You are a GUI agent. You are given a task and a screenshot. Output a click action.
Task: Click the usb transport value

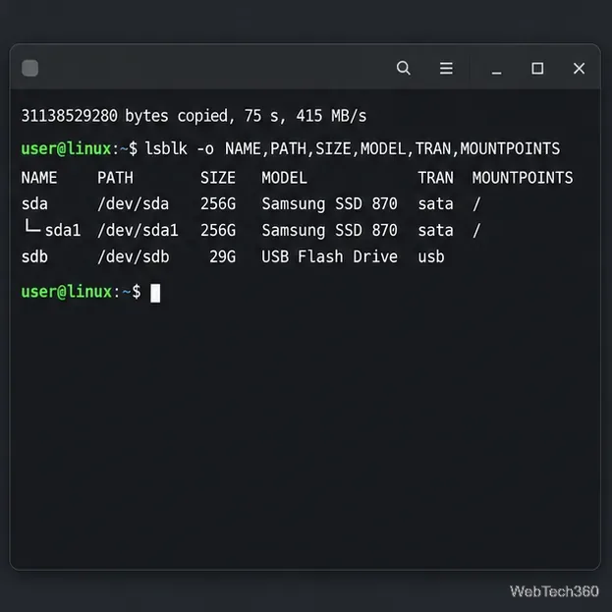click(x=431, y=256)
